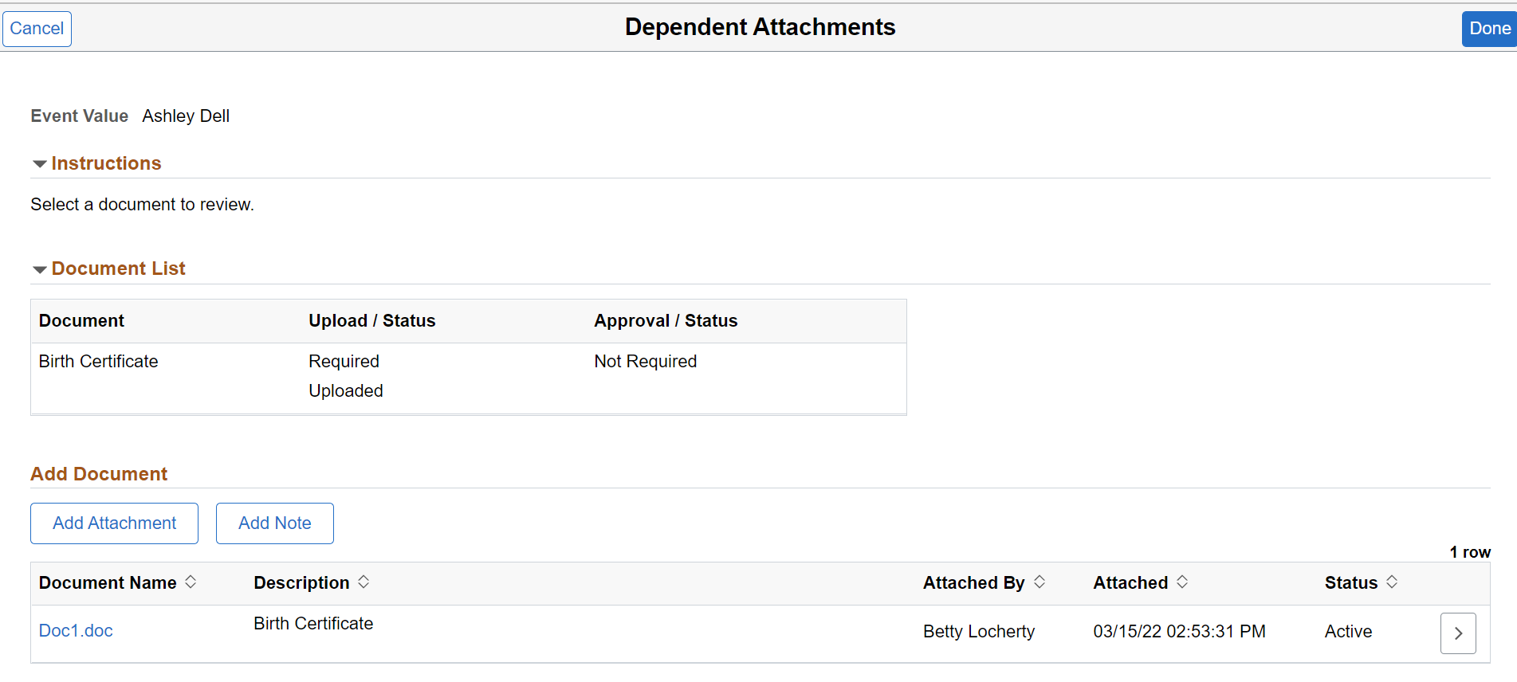This screenshot has height=682, width=1517.
Task: Collapse the Document List section triangle
Action: (x=39, y=269)
